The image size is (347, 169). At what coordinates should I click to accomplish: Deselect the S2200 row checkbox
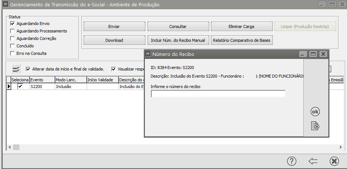click(x=20, y=87)
